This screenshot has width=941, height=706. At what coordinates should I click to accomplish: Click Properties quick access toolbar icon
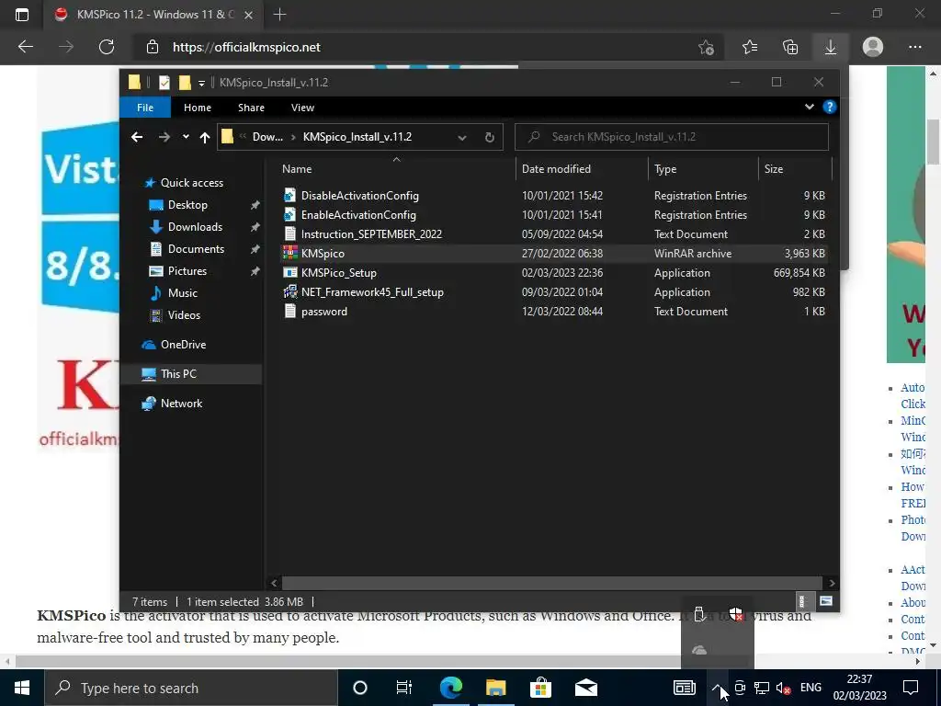point(164,82)
